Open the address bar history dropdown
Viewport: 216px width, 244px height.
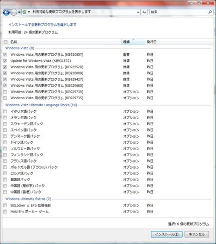[138, 12]
